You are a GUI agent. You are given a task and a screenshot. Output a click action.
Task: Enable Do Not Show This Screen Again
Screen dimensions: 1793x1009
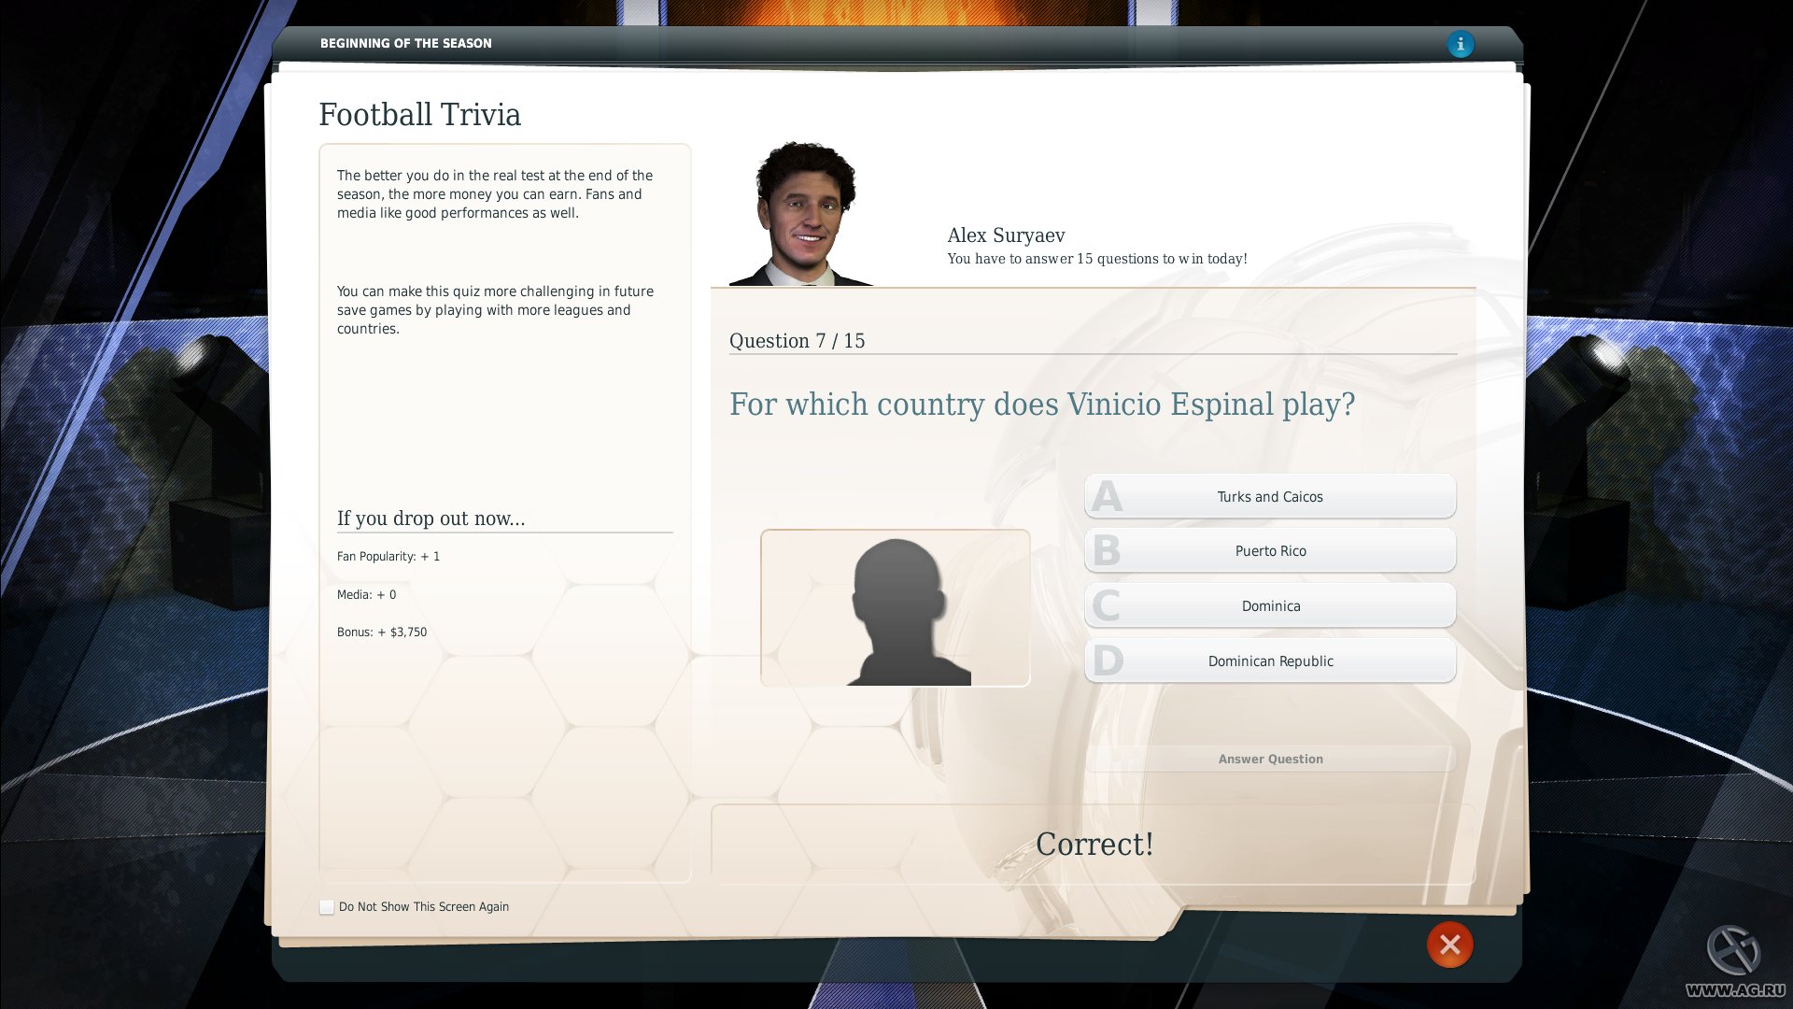[327, 907]
